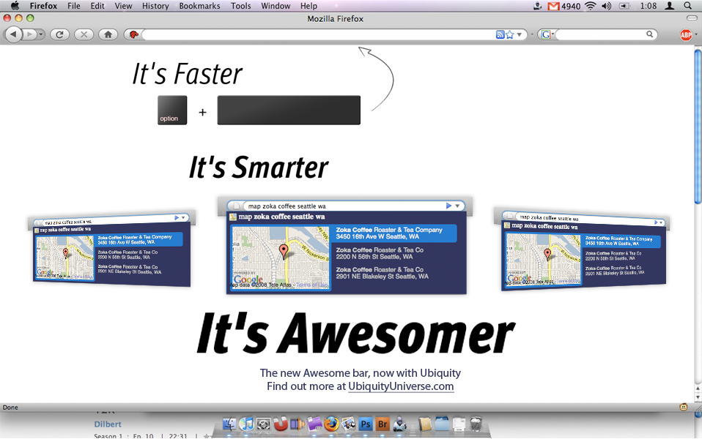Click the battery status icon
702x439 pixels.
tap(624, 6)
